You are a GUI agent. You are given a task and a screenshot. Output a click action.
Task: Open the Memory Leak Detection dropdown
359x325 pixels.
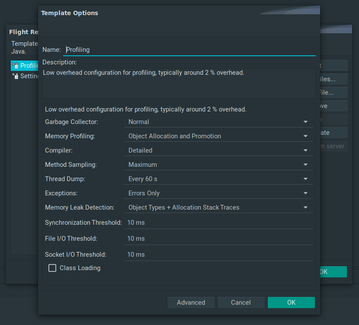[x=219, y=207]
